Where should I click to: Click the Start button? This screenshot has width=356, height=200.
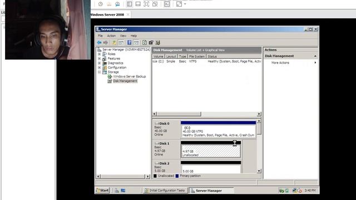(102, 191)
